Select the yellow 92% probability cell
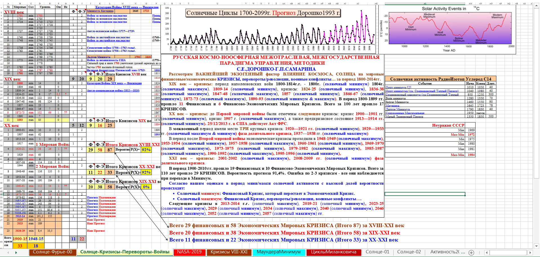The width and height of the screenshot is (540, 257). tap(146, 150)
